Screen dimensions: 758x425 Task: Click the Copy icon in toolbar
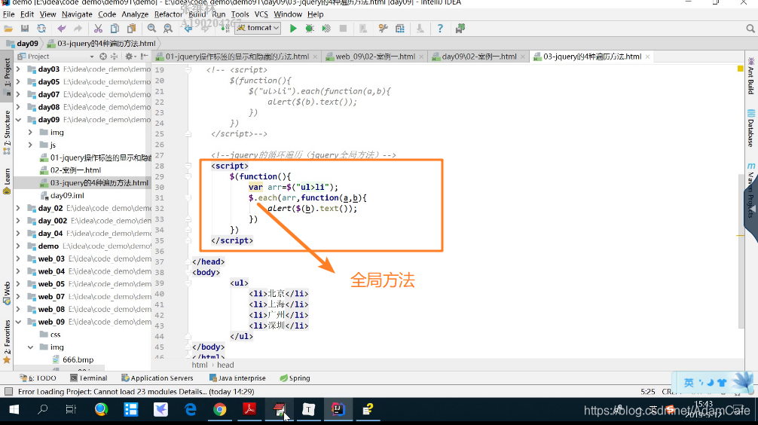point(115,29)
